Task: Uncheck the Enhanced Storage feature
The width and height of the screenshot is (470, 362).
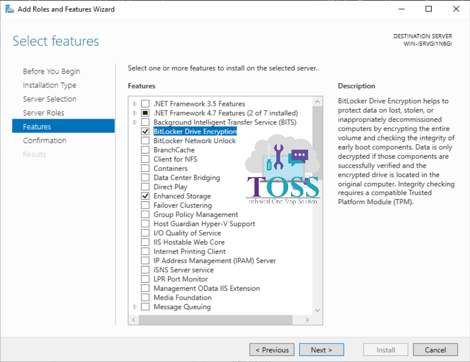Action: click(145, 196)
